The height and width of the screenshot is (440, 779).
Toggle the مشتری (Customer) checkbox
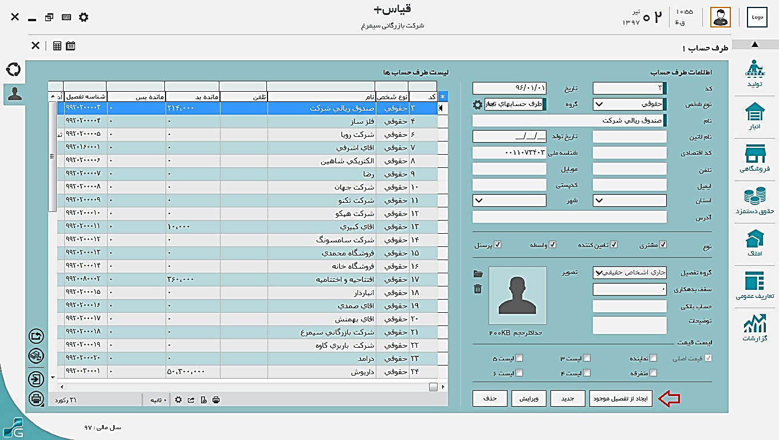point(663,245)
